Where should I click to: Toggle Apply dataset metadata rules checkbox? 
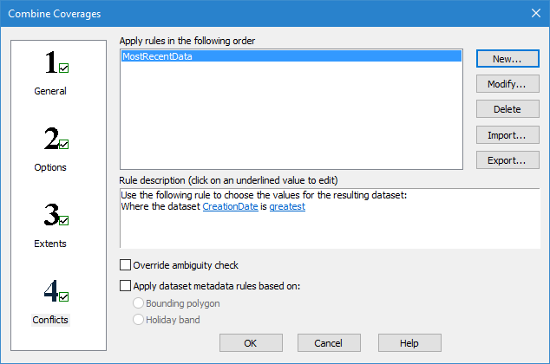pyautogui.click(x=126, y=286)
